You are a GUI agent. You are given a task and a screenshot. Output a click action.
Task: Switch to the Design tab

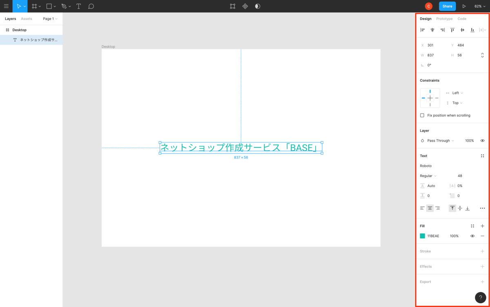(x=425, y=19)
